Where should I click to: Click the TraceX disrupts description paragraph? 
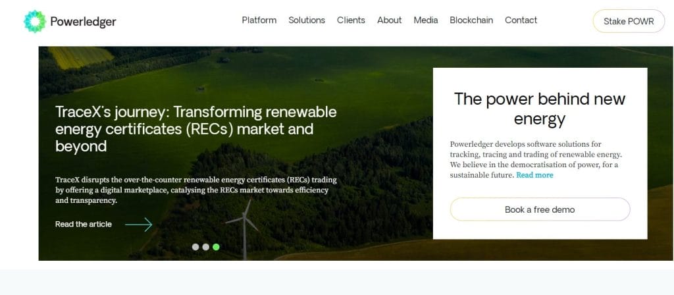(x=196, y=190)
